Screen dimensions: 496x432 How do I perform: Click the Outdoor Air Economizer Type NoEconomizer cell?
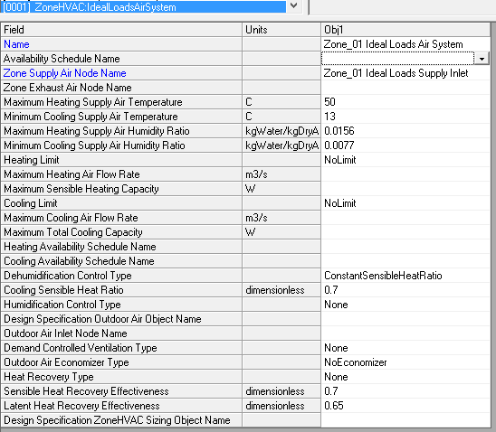click(x=405, y=362)
